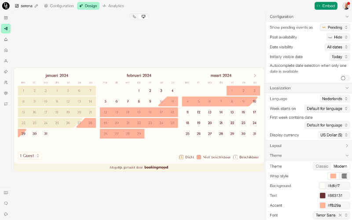Viewport: 352px width, 220px height.
Task: Click the Text color swatch
Action: click(x=323, y=195)
